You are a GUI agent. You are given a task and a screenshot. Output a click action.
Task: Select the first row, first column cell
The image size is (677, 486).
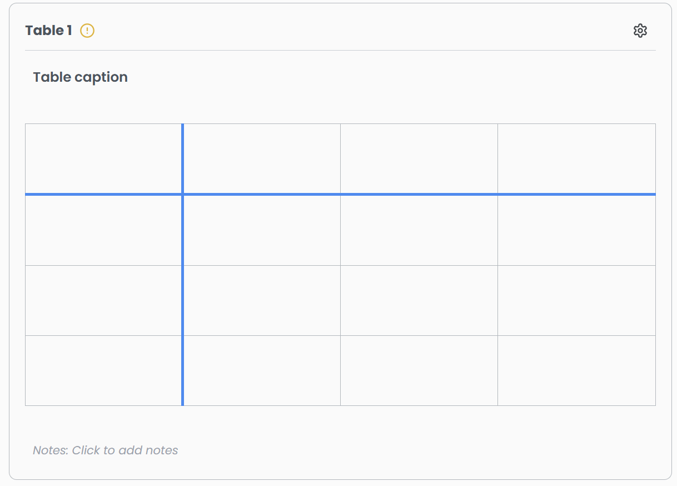103,158
